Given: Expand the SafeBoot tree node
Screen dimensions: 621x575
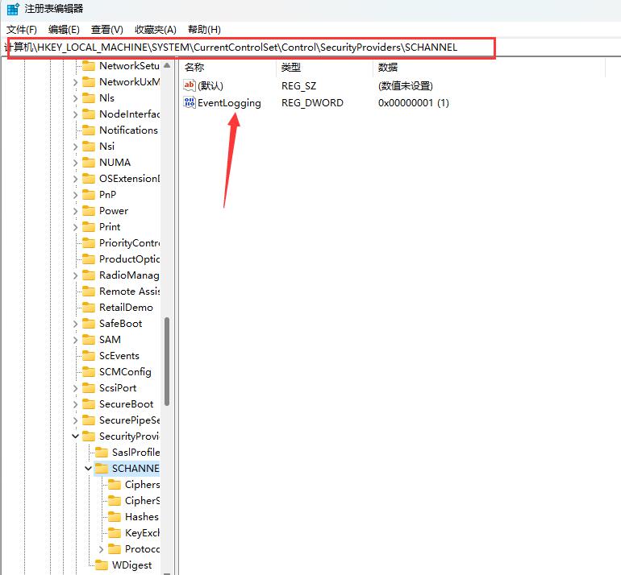Looking at the screenshot, I should tap(75, 324).
